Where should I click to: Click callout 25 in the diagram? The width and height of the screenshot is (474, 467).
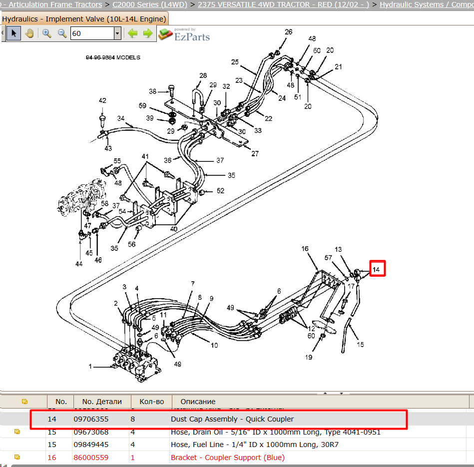pos(235,62)
